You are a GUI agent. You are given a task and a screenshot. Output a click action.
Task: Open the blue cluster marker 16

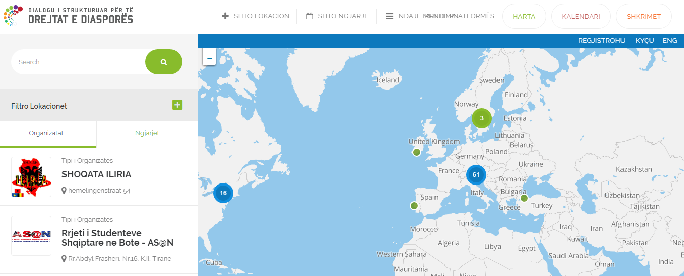point(223,193)
